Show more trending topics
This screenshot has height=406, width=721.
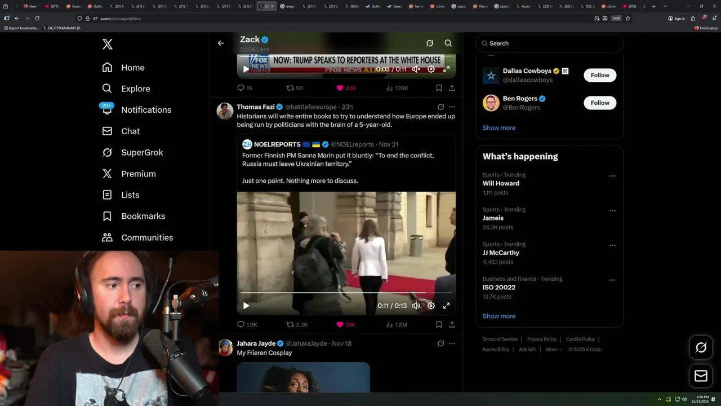499,316
